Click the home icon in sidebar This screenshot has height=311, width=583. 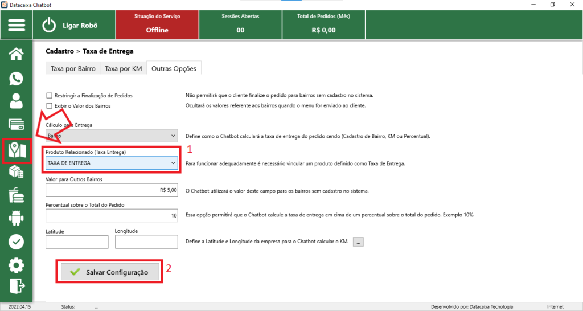pyautogui.click(x=17, y=54)
